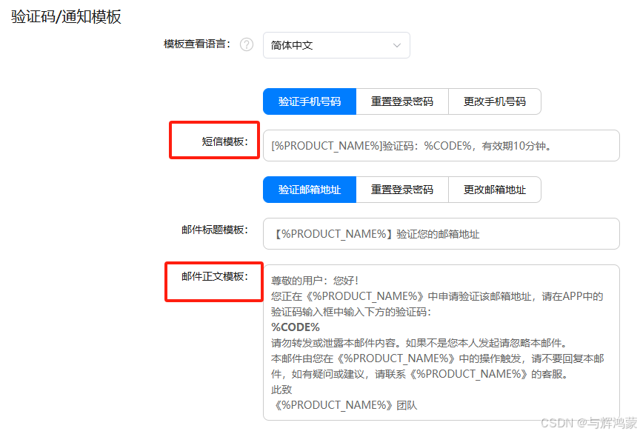Screen dimensions: 640x434
Task: Click the 短信模板 label
Action: pyautogui.click(x=225, y=141)
